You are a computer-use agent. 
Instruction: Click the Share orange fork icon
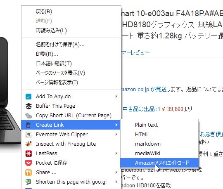[28, 172]
